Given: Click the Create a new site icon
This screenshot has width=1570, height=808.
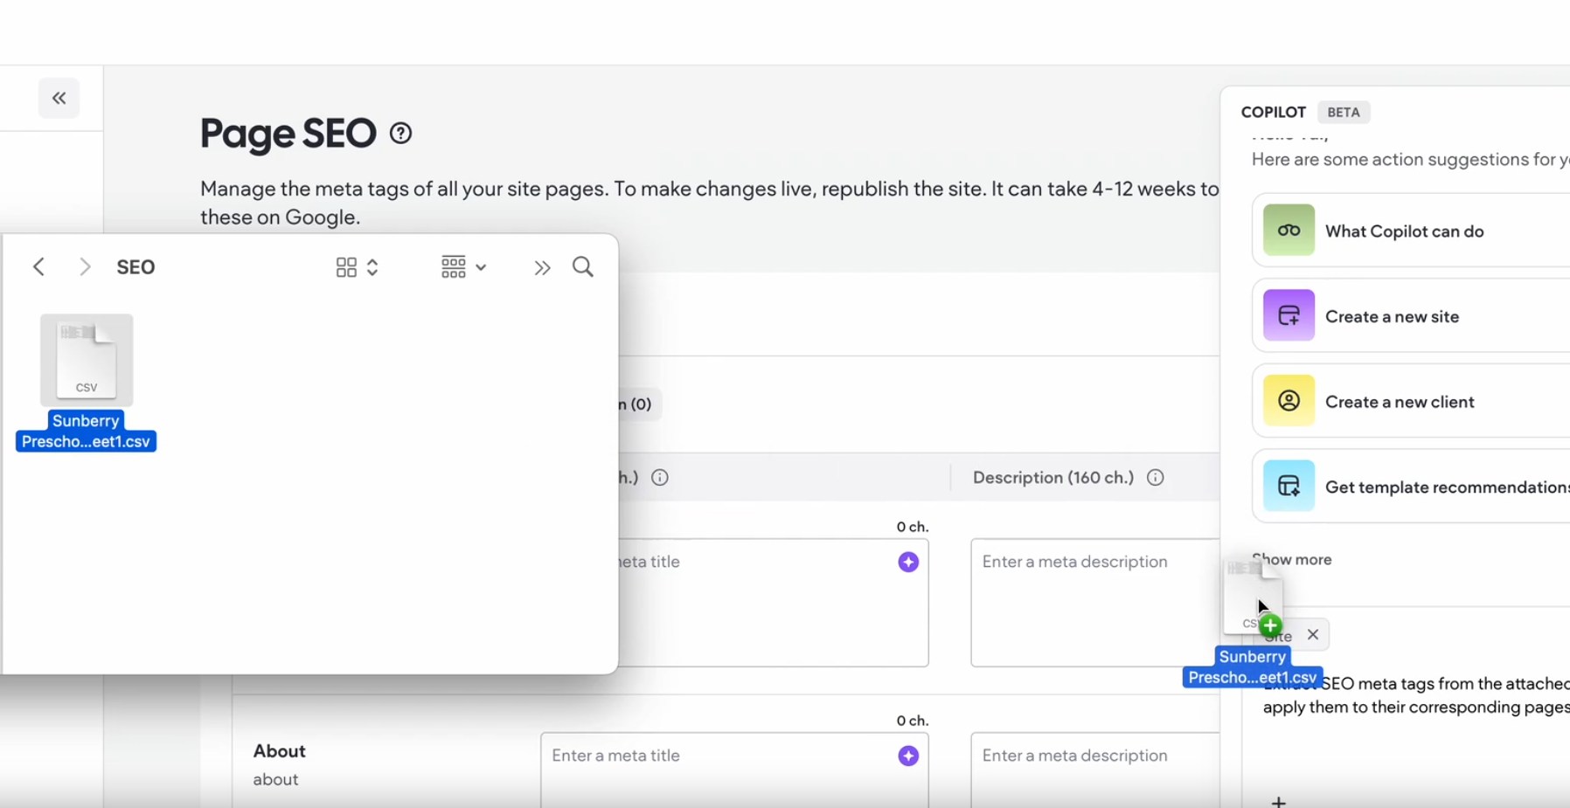Looking at the screenshot, I should click(x=1289, y=315).
